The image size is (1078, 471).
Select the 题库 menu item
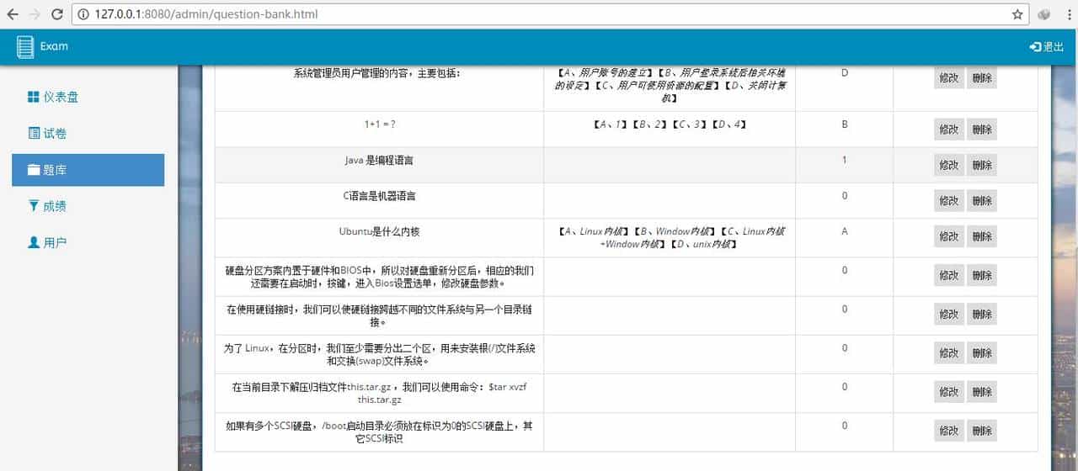(x=88, y=170)
